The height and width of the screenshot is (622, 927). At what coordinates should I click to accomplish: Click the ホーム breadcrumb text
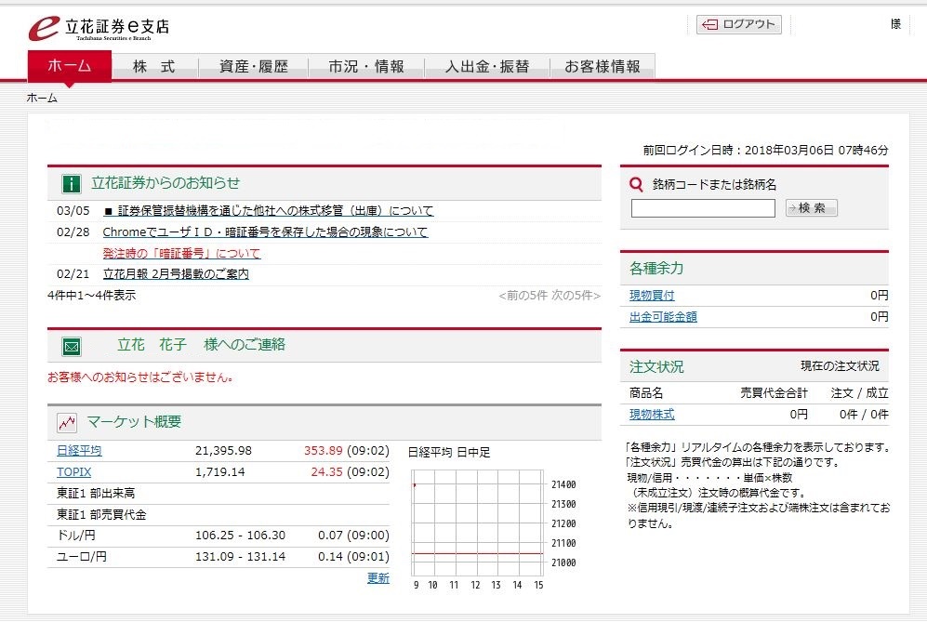click(x=42, y=99)
